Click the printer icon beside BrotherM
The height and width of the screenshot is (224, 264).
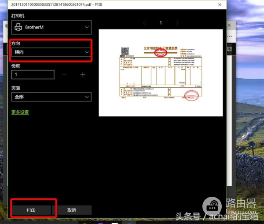point(18,27)
